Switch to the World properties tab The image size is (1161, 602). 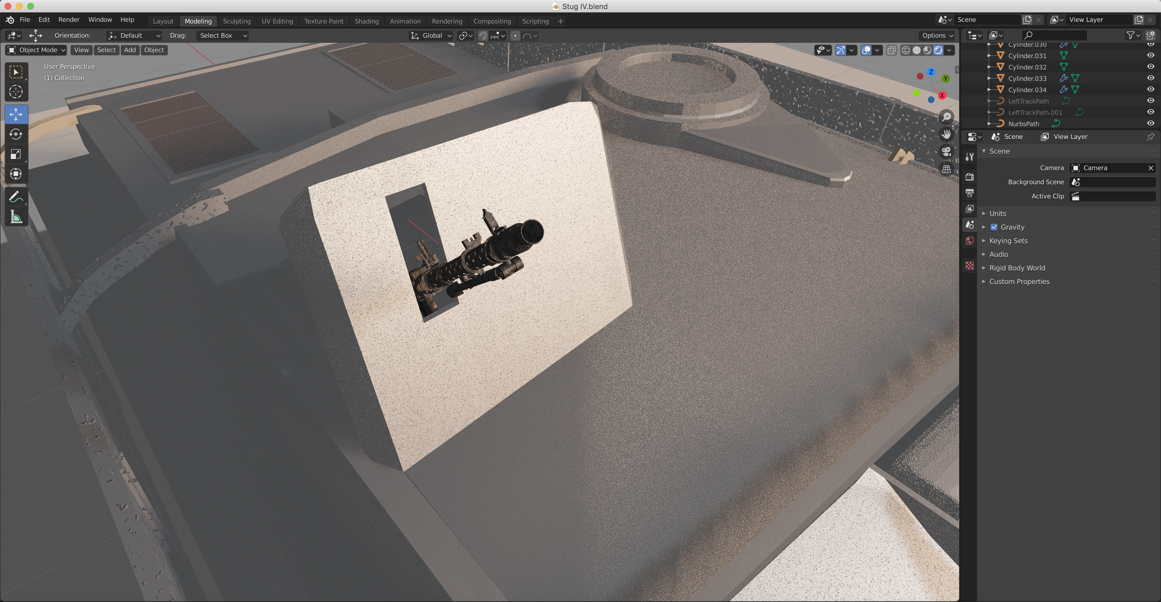tap(969, 241)
